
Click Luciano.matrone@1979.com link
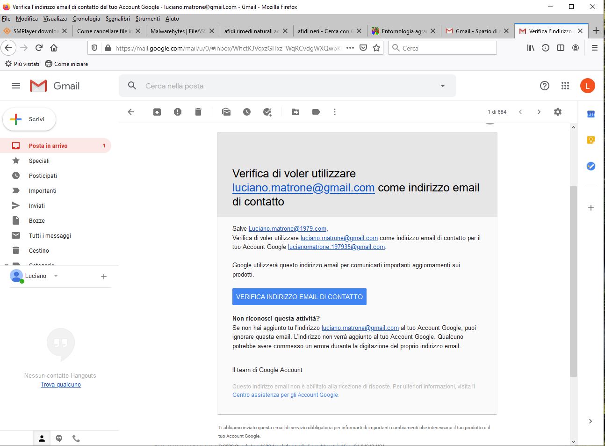pyautogui.click(x=288, y=229)
